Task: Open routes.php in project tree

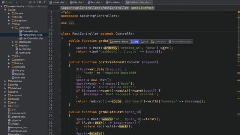Action: click(x=23, y=52)
